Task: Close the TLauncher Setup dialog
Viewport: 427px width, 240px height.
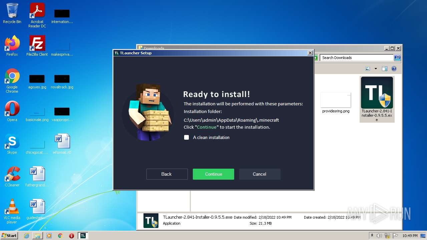Action: click(310, 53)
